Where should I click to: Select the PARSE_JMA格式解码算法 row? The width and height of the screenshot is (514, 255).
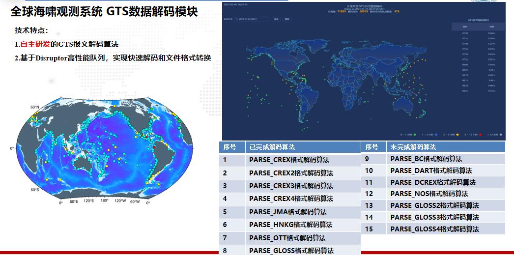tap(290, 212)
